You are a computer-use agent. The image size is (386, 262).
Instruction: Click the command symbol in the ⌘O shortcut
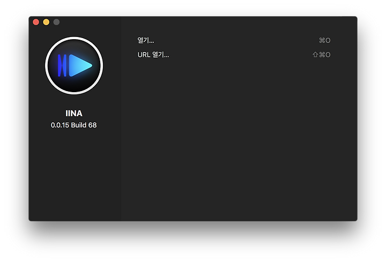[322, 40]
